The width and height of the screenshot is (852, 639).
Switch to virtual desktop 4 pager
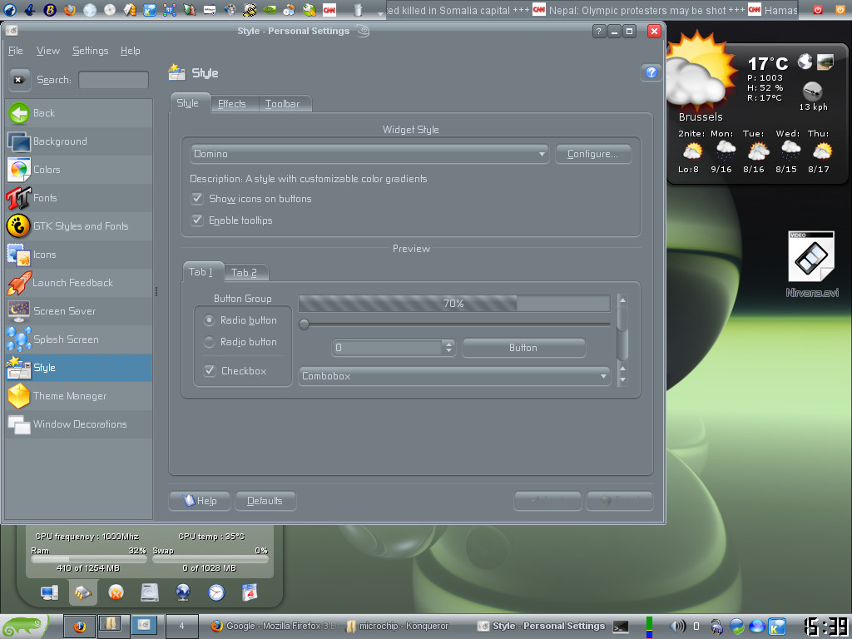pyautogui.click(x=181, y=626)
